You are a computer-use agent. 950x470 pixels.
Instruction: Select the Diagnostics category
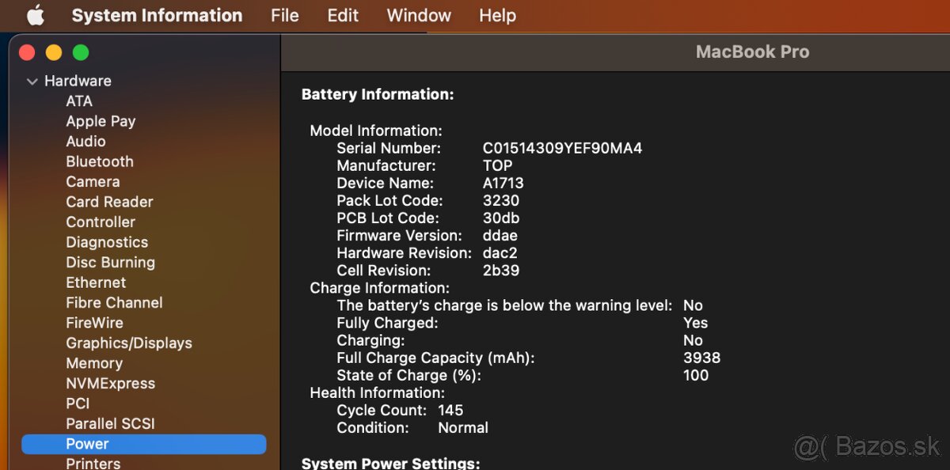click(107, 242)
